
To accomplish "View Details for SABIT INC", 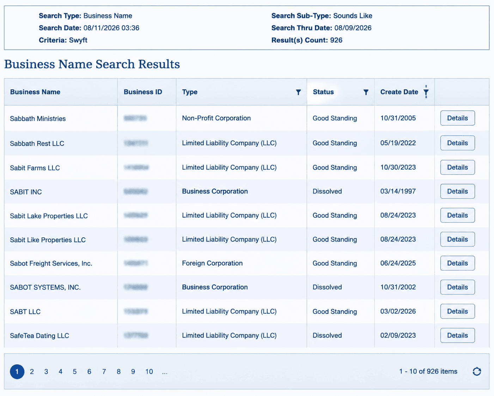I will [457, 191].
